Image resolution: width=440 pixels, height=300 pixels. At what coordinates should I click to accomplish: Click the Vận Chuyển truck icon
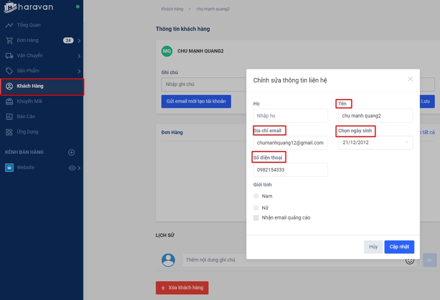pos(9,56)
